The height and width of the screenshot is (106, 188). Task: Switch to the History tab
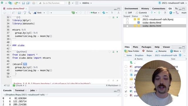(145, 9)
